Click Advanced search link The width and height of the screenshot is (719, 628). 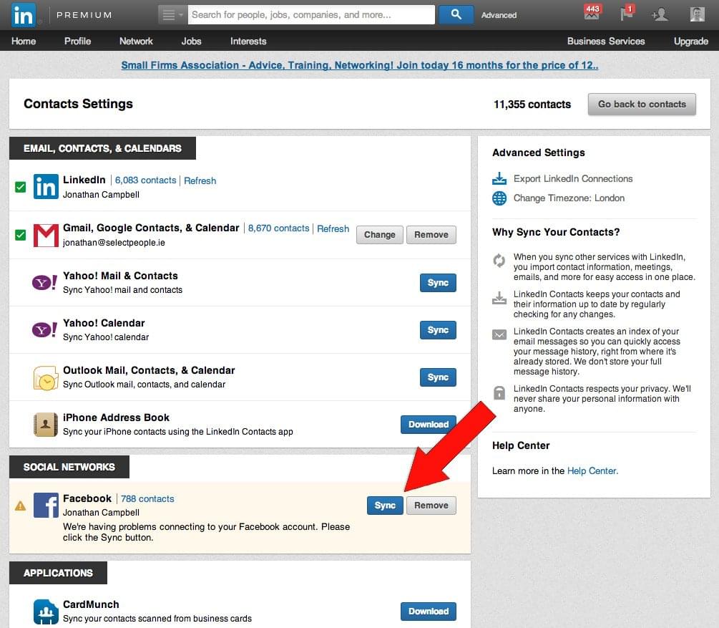pyautogui.click(x=499, y=15)
